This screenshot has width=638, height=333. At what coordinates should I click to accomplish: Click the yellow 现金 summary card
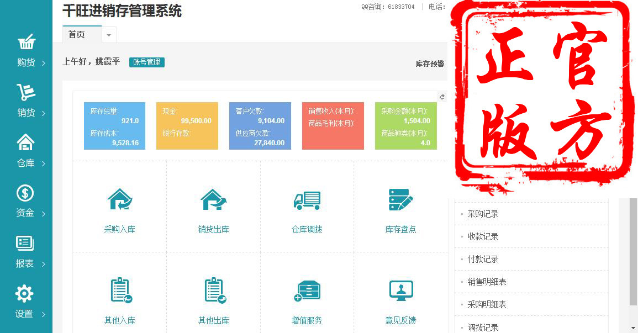point(187,126)
